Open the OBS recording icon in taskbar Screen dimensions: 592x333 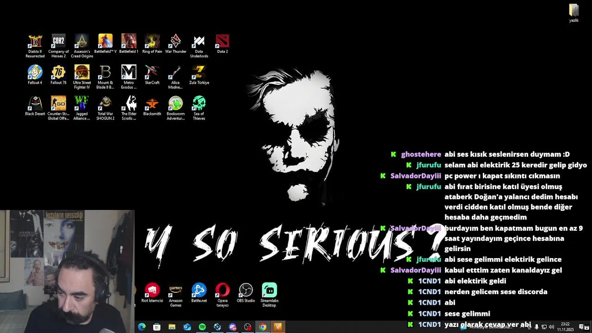point(247,327)
